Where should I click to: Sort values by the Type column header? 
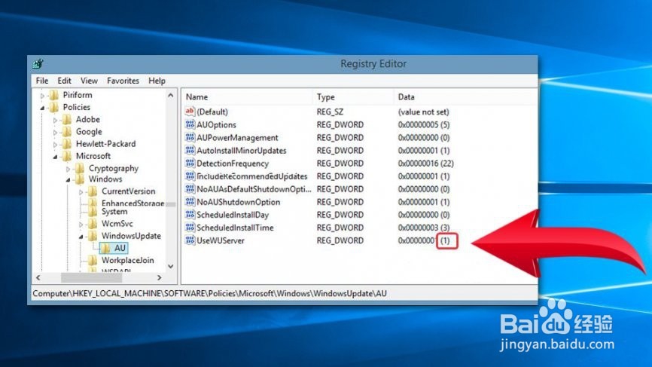tap(352, 97)
